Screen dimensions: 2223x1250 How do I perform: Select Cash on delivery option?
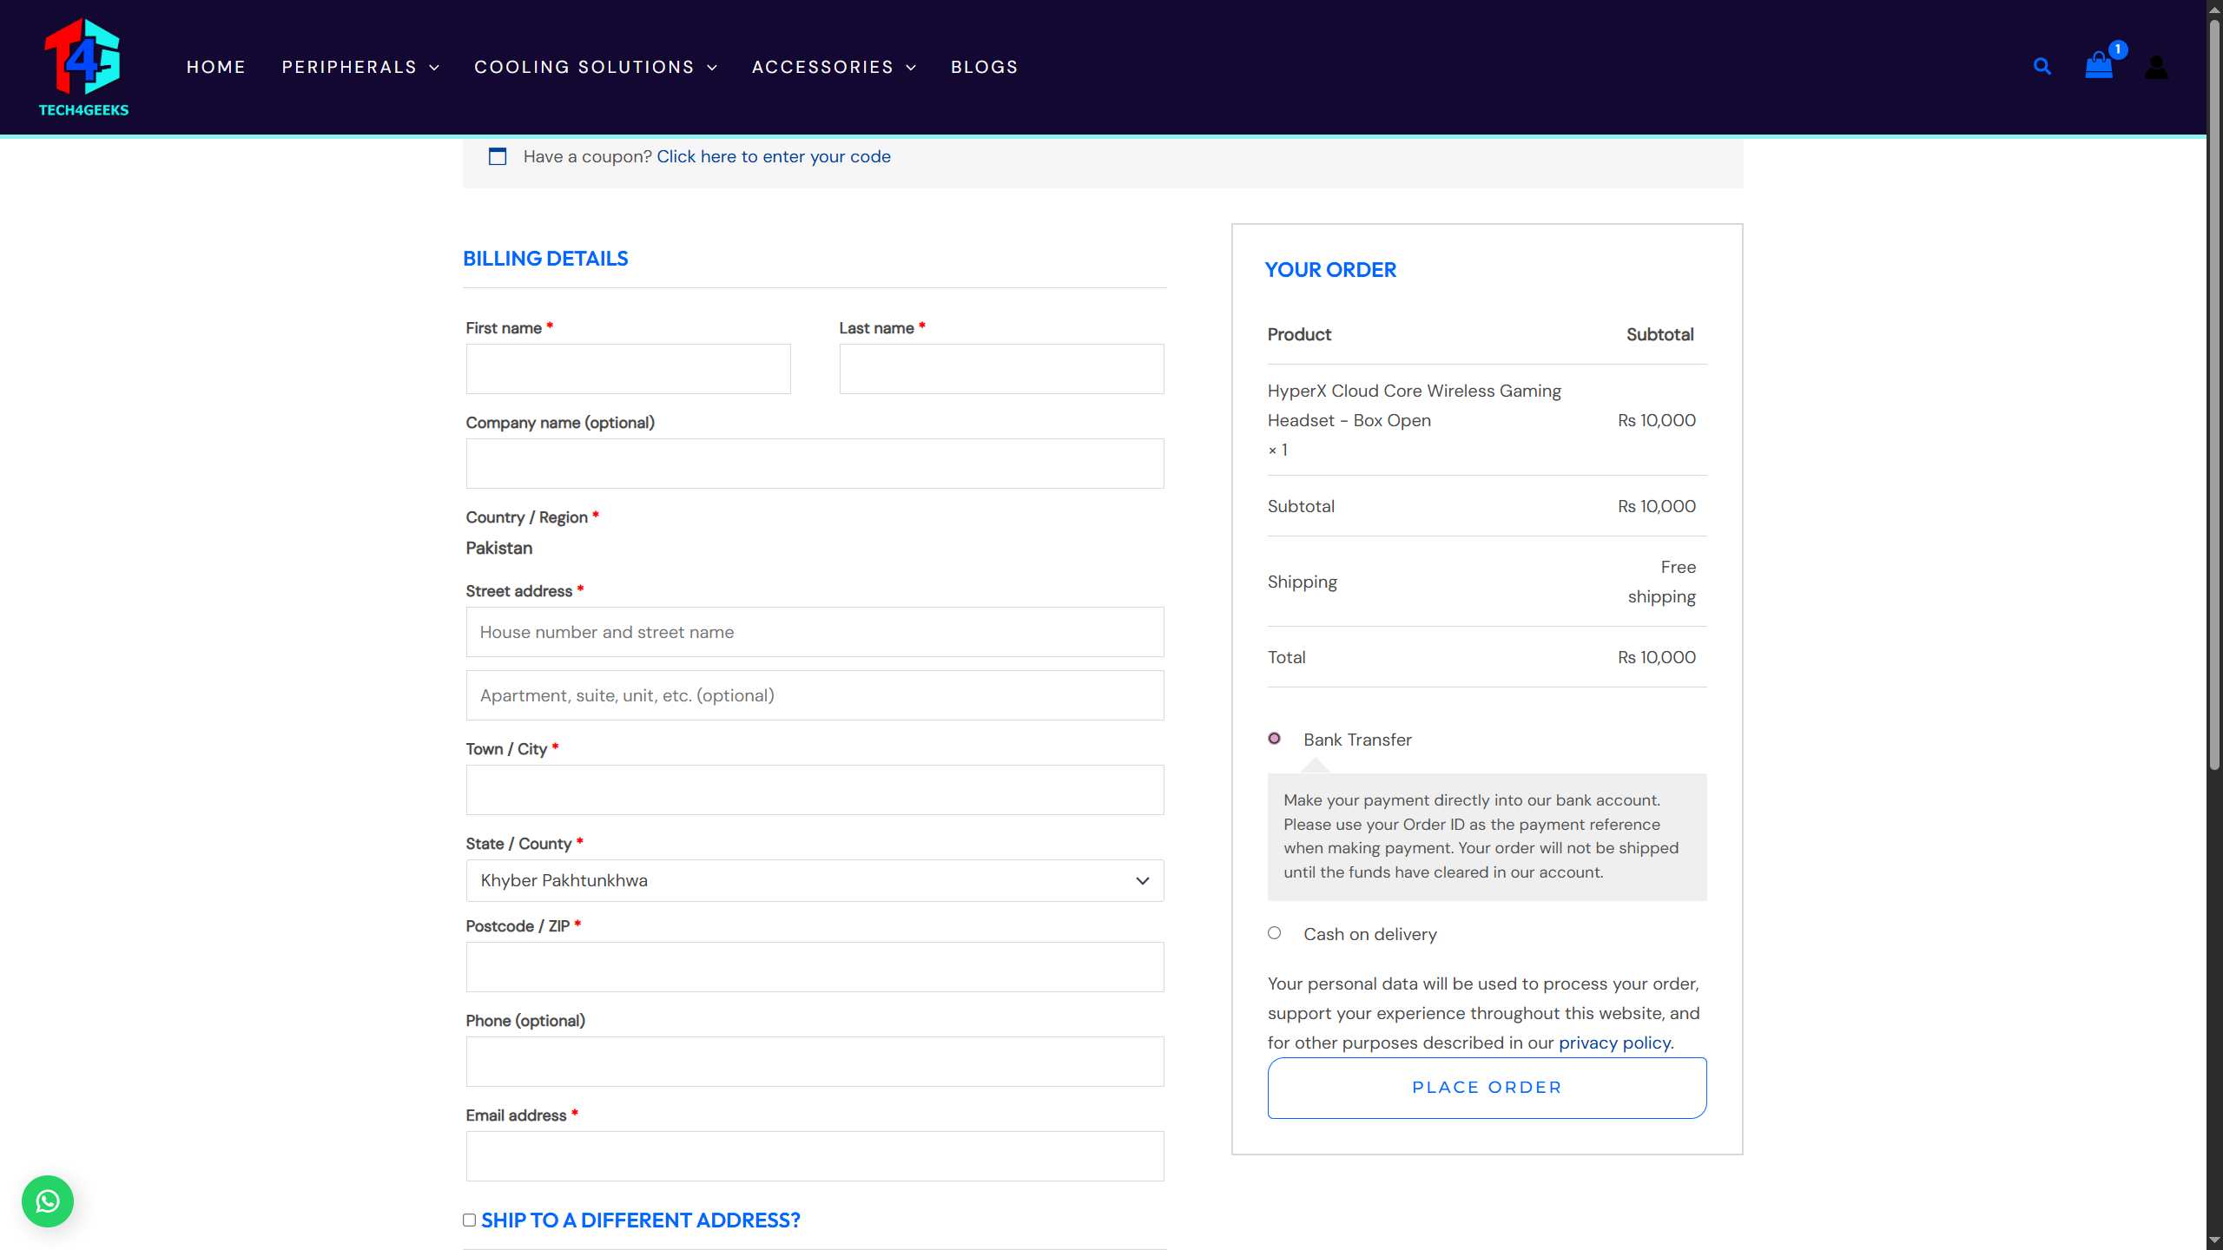pos(1274,933)
